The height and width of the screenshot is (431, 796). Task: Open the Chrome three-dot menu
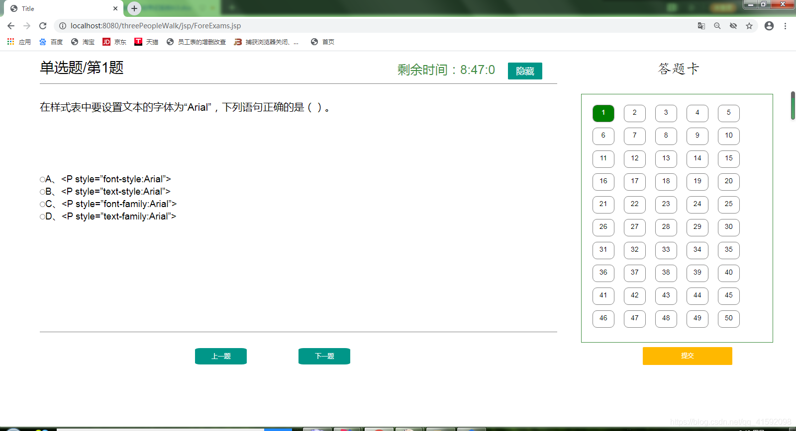tap(785, 26)
